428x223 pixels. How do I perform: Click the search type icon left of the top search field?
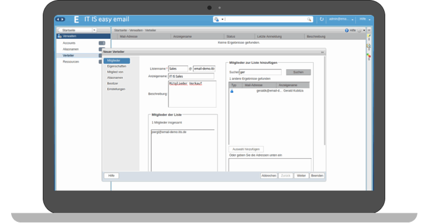tap(216, 19)
